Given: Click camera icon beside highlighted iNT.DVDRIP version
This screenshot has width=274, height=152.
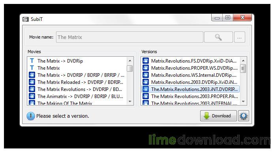Looking at the screenshot, I should pos(146,89).
